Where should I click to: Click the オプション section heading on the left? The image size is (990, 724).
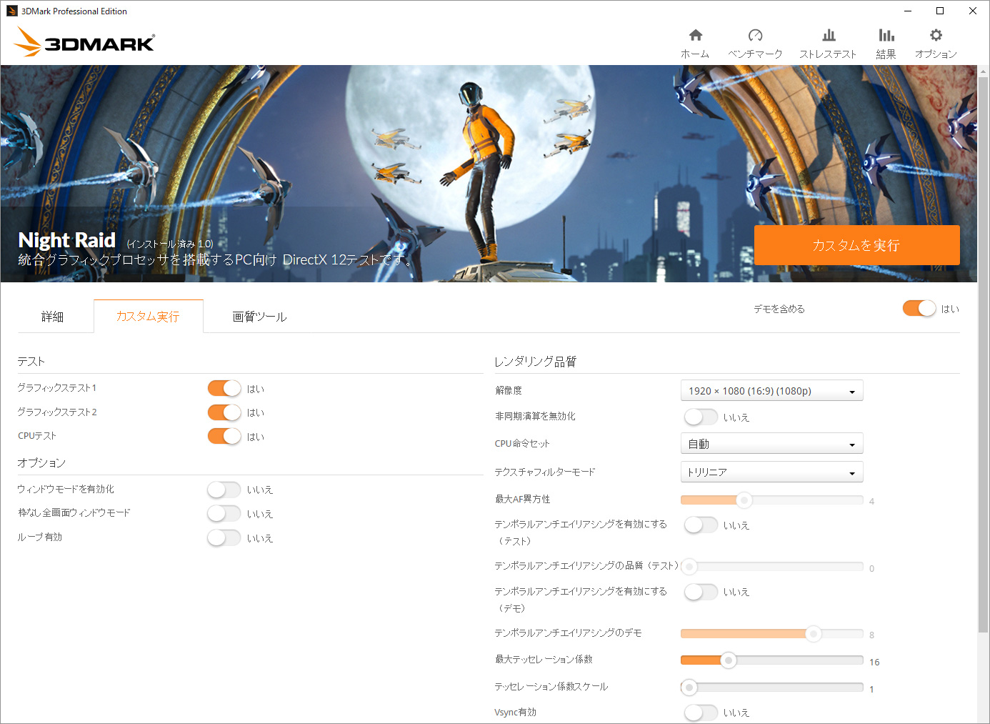[x=41, y=463]
